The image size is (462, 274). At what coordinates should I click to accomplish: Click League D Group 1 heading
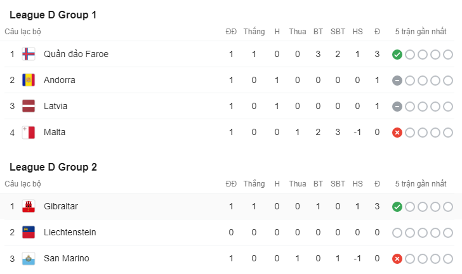coord(53,15)
